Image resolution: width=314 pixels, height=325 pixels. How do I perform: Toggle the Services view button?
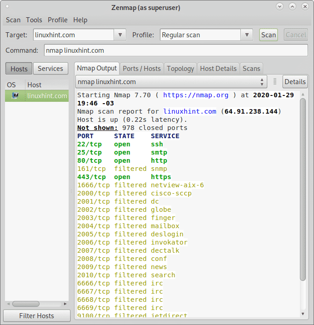pyautogui.click(x=50, y=69)
